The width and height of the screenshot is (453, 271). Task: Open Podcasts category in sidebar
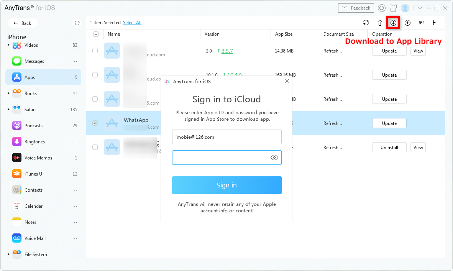point(43,126)
